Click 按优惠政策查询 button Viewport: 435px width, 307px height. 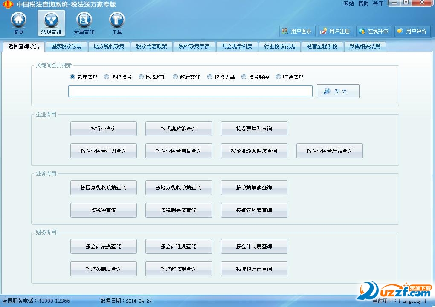click(179, 129)
